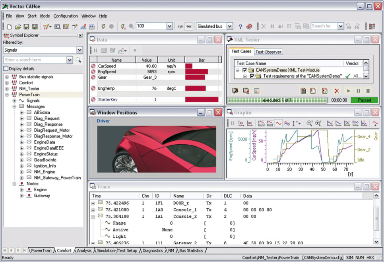This screenshot has width=384, height=262.
Task: Expand the EngineData message node
Action: point(22,142)
